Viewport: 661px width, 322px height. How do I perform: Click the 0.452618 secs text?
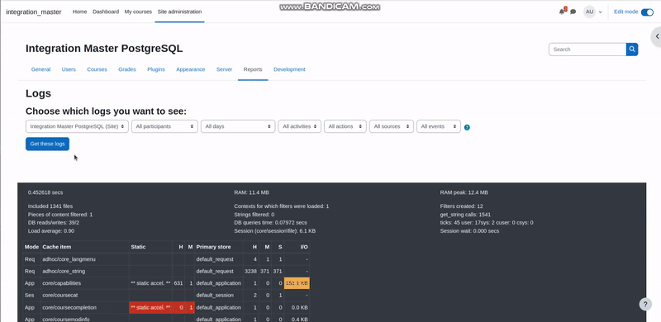(45, 192)
